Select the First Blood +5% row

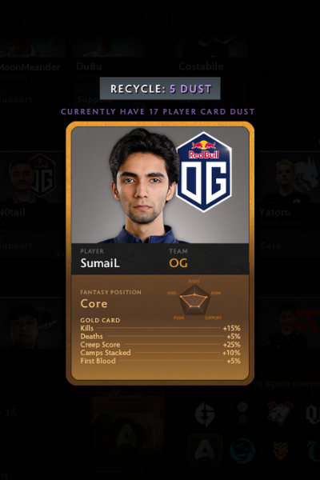tap(160, 361)
